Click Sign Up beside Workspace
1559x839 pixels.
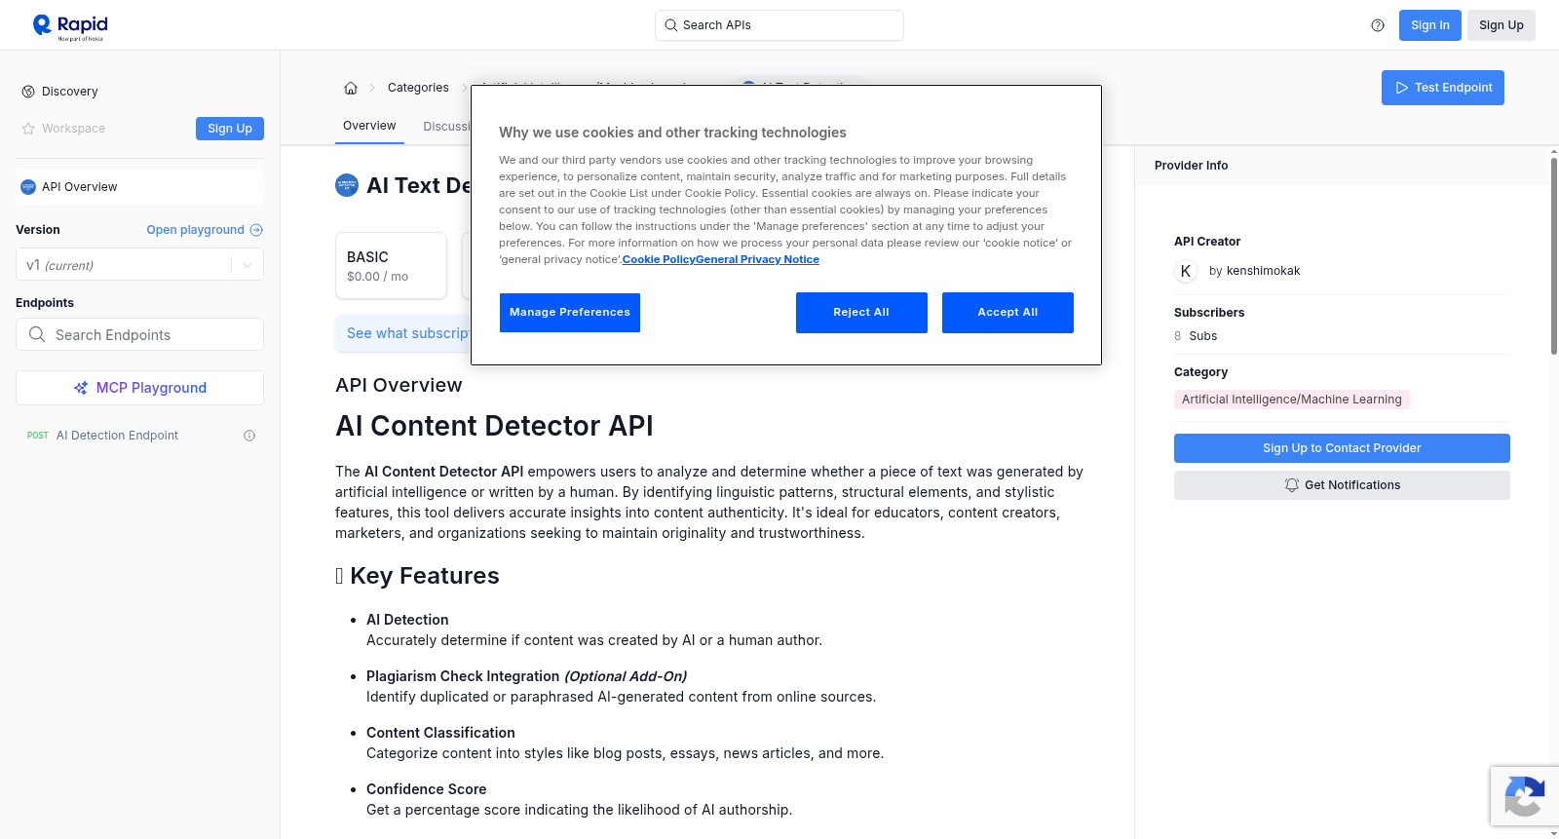click(230, 129)
